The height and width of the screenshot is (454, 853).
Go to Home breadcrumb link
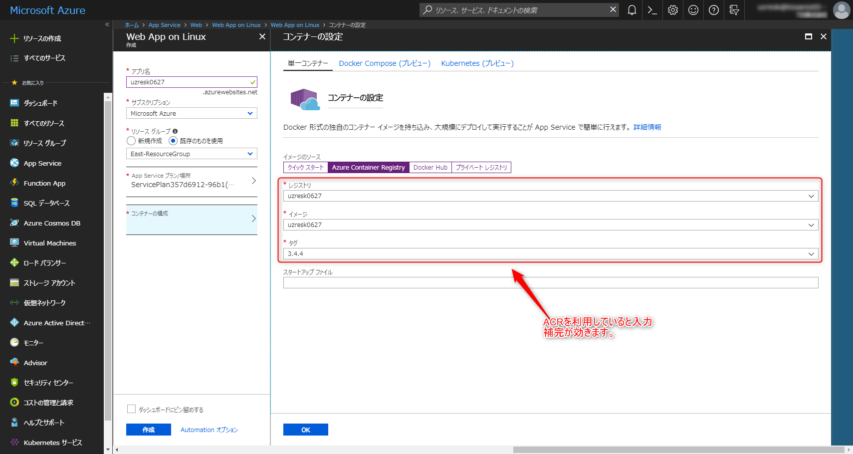tap(132, 25)
